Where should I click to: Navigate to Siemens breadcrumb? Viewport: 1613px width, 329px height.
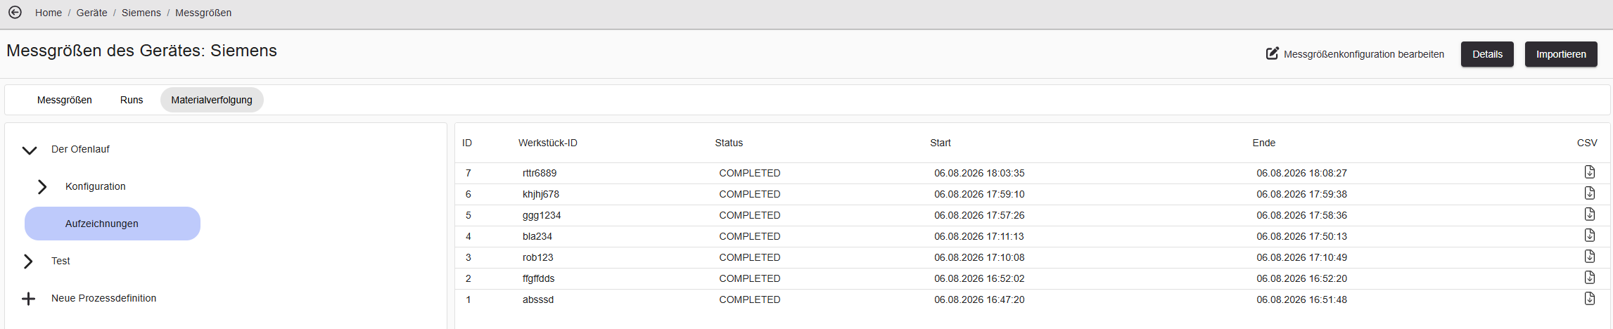click(141, 13)
